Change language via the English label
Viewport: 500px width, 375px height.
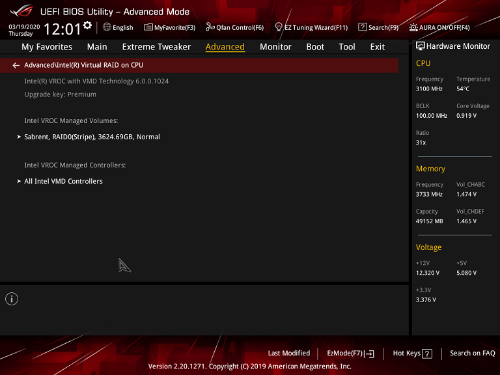tap(123, 28)
